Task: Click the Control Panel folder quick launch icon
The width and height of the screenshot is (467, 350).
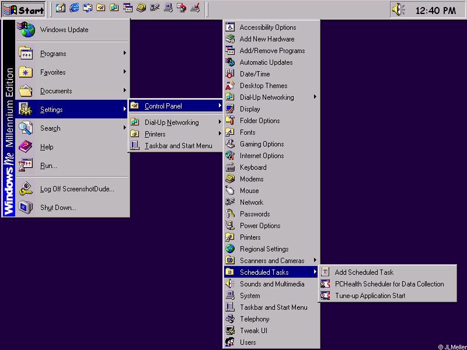Action: 101,8
